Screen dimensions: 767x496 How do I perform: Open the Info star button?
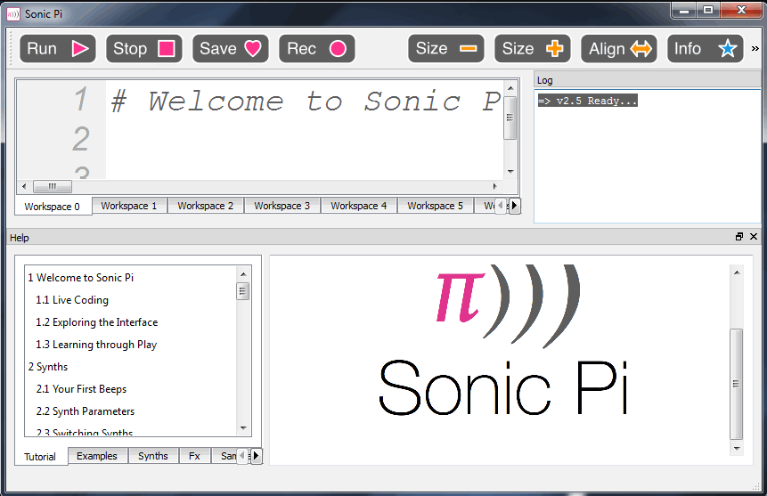(x=706, y=48)
